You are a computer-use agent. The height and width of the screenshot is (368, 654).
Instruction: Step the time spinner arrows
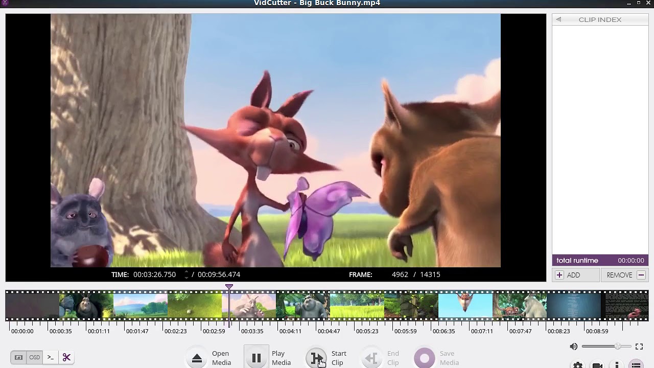186,274
